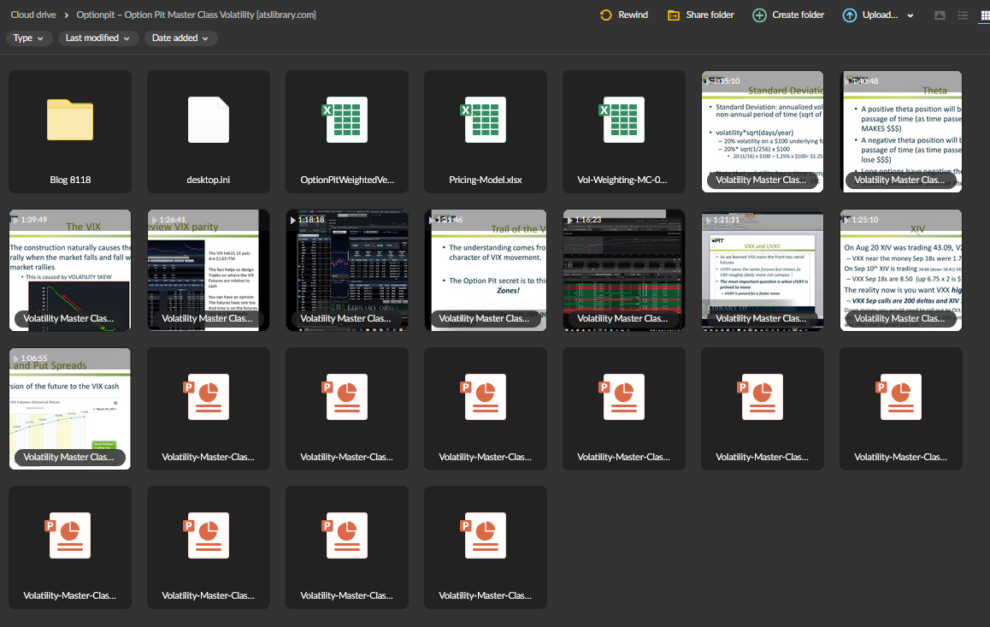
Task: Open the Trail of the V video thumbnail
Action: point(486,269)
